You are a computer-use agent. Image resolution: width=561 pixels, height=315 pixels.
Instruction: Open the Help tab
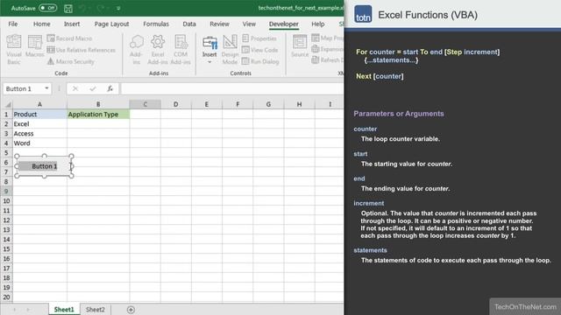click(x=317, y=24)
